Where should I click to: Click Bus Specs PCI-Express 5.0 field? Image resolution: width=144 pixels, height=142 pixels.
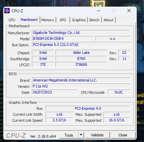(x=81, y=45)
